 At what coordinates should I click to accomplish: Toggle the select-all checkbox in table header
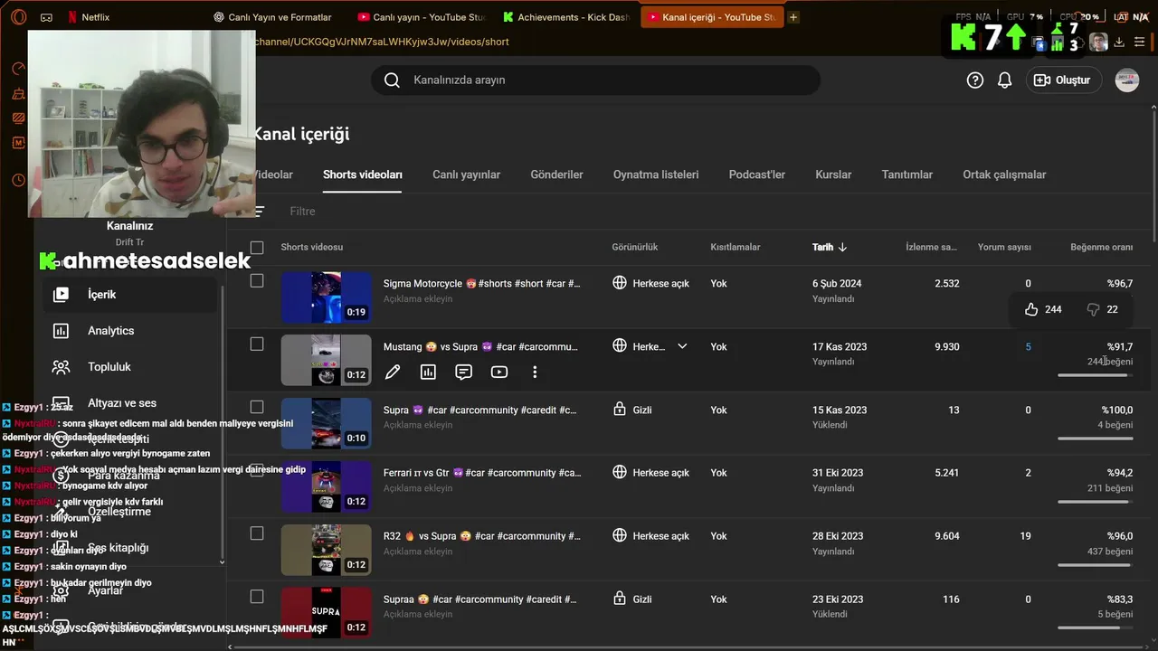257,248
